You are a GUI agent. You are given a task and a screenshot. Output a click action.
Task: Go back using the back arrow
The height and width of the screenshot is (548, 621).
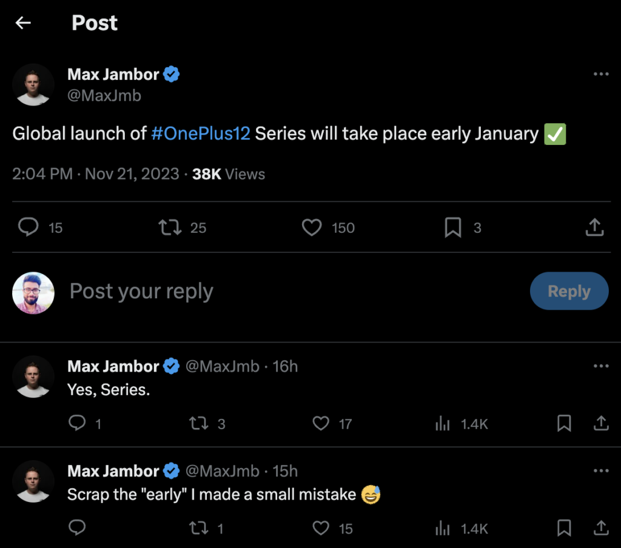(23, 23)
